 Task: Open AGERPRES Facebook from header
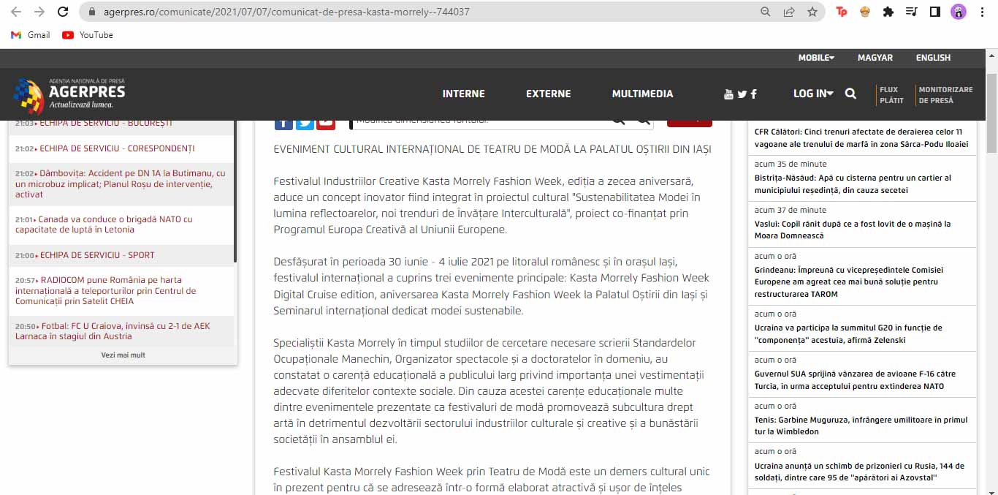pyautogui.click(x=753, y=94)
